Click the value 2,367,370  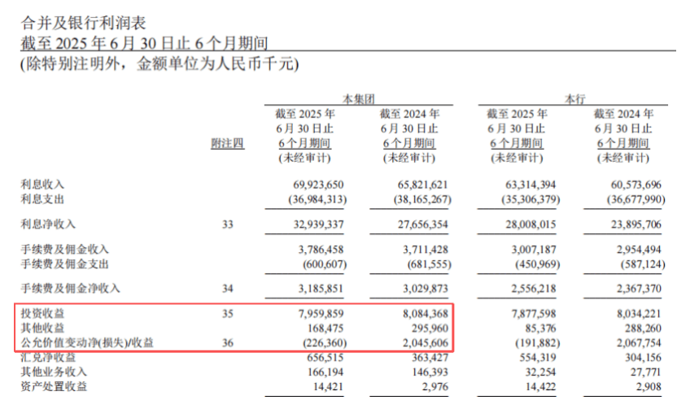coord(639,289)
